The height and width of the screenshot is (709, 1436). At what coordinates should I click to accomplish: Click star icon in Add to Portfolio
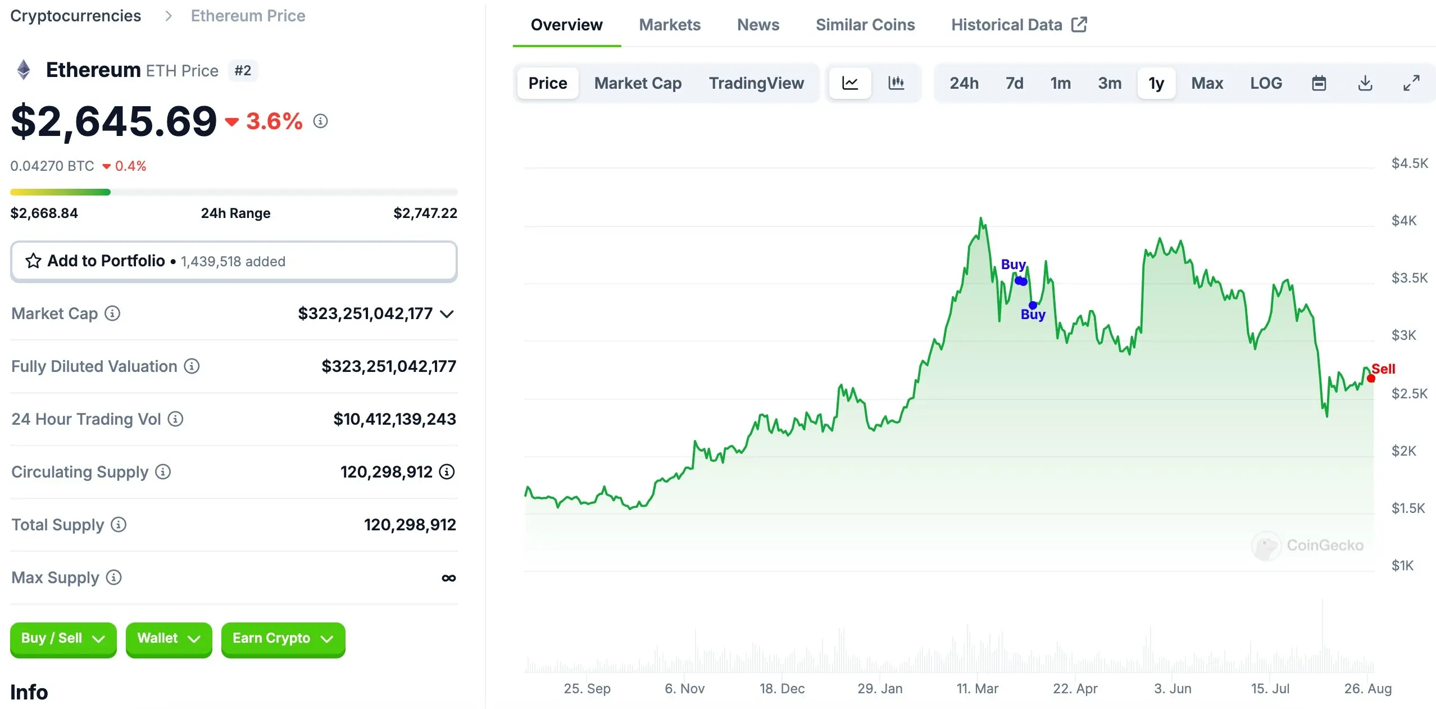pyautogui.click(x=33, y=261)
